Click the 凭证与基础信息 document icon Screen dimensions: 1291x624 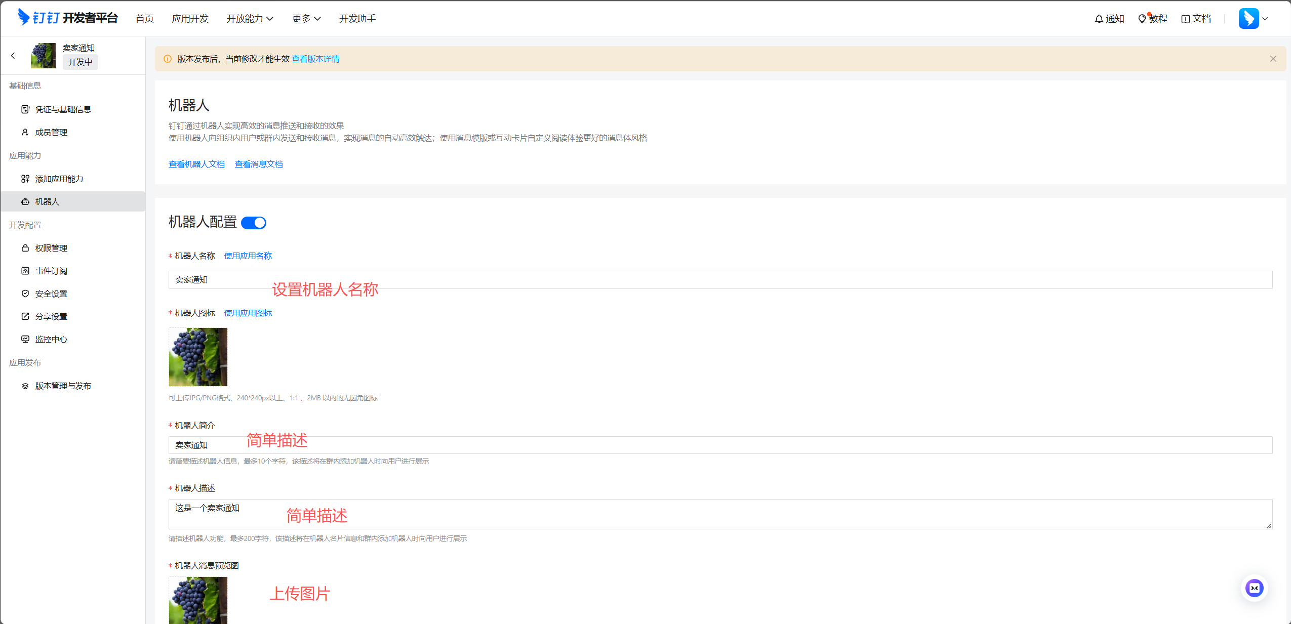25,109
